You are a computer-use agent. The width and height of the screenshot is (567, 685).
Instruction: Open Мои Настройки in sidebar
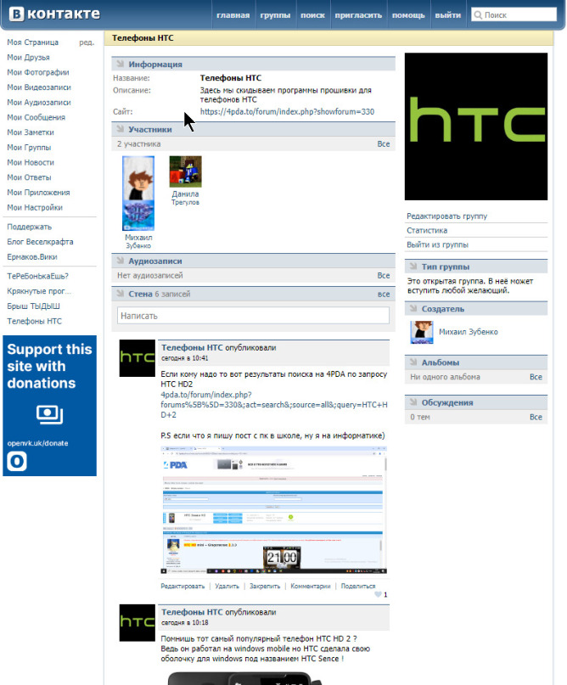pos(35,207)
